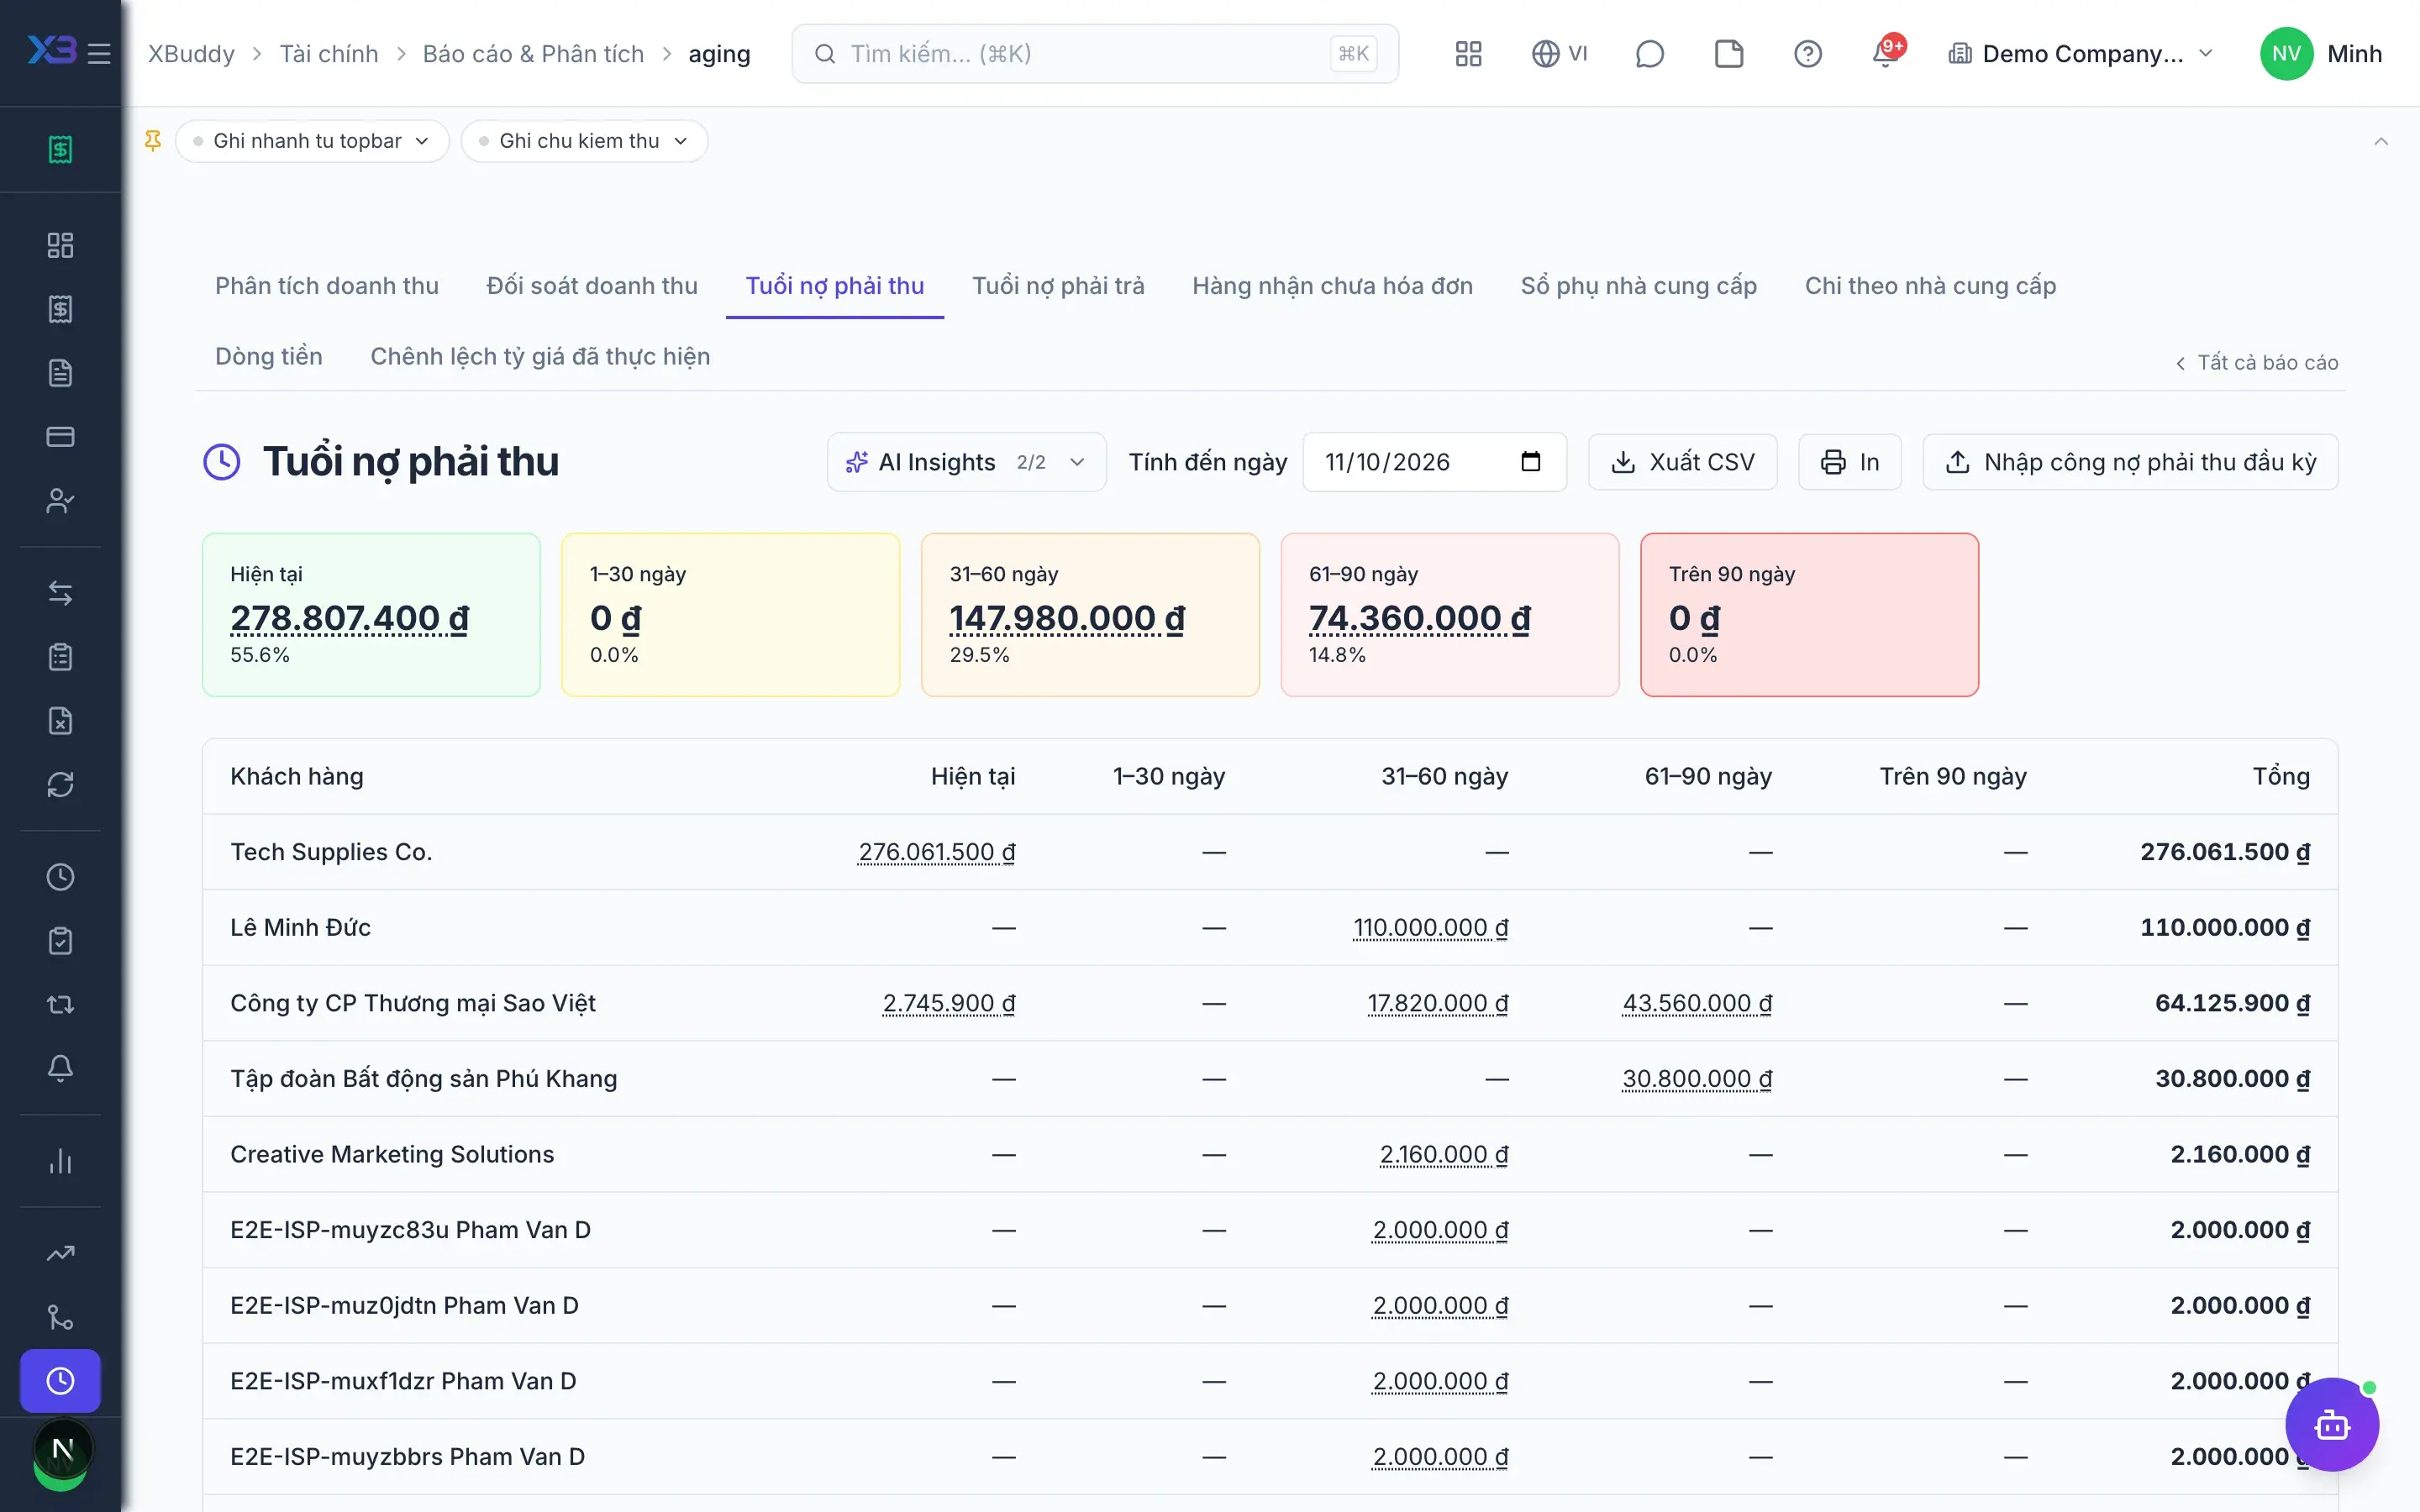
Task: Click the In print button
Action: [x=1850, y=462]
